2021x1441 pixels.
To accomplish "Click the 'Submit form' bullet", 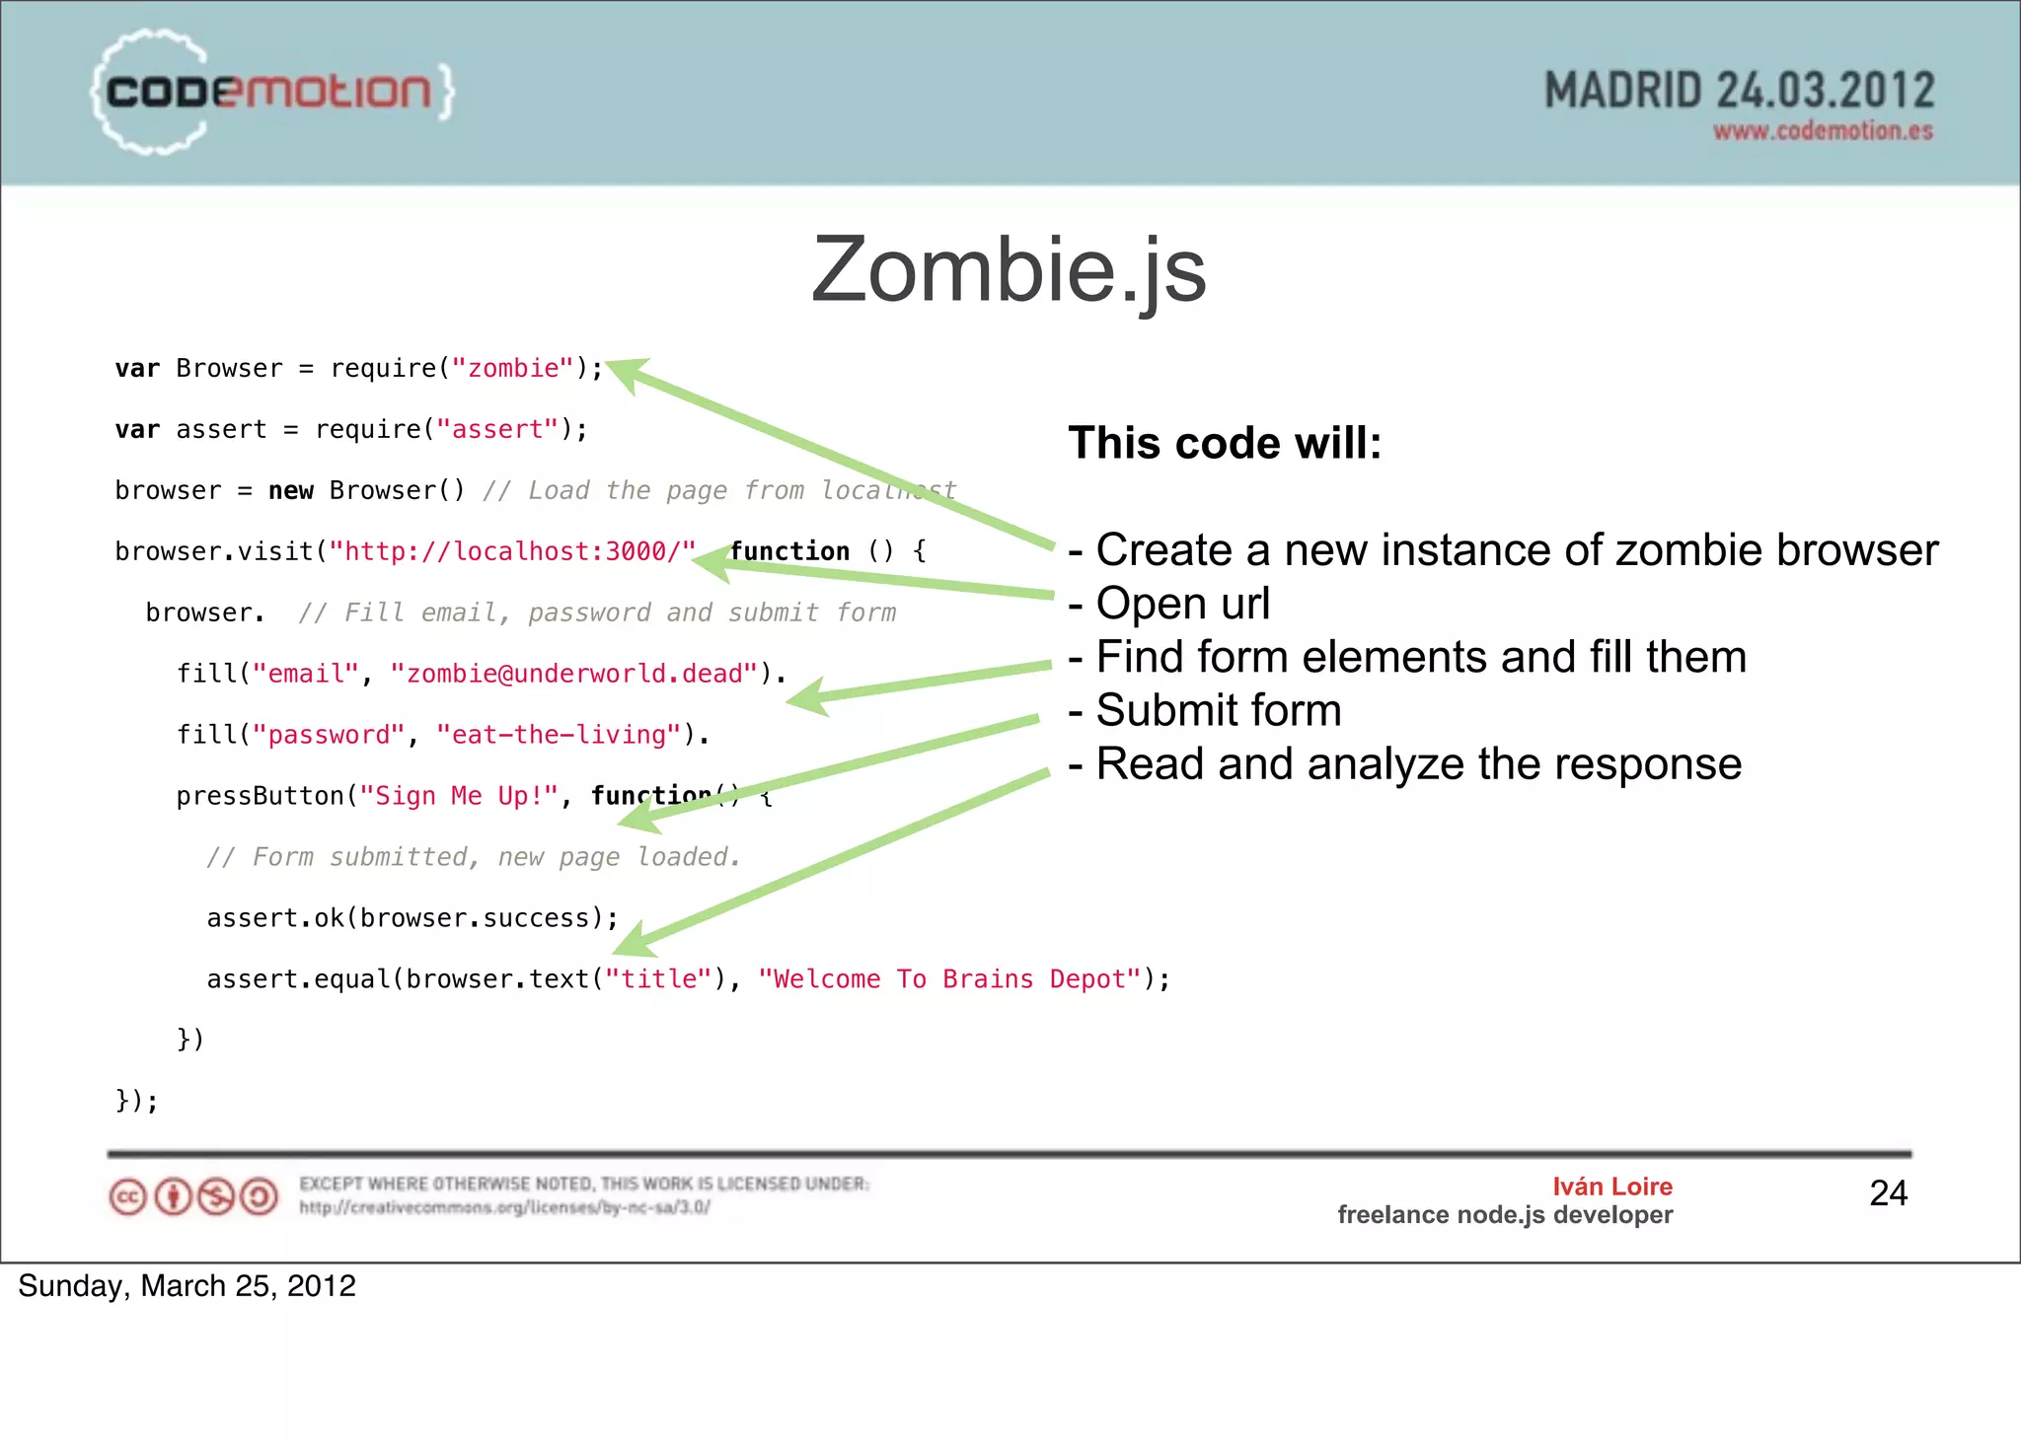I will point(1205,710).
